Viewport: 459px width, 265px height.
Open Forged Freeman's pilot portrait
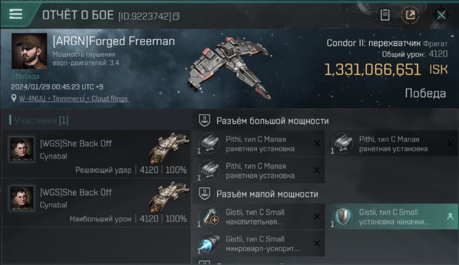pyautogui.click(x=29, y=51)
